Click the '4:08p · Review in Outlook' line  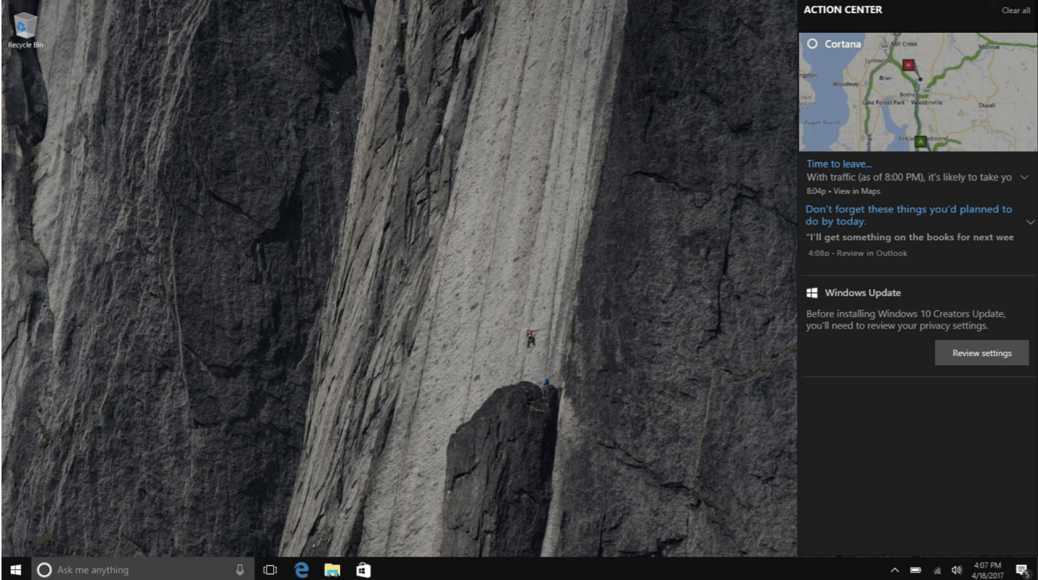857,254
